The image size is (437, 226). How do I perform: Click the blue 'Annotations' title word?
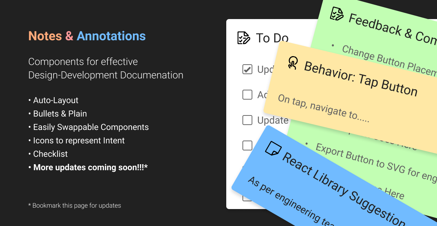coord(111,36)
